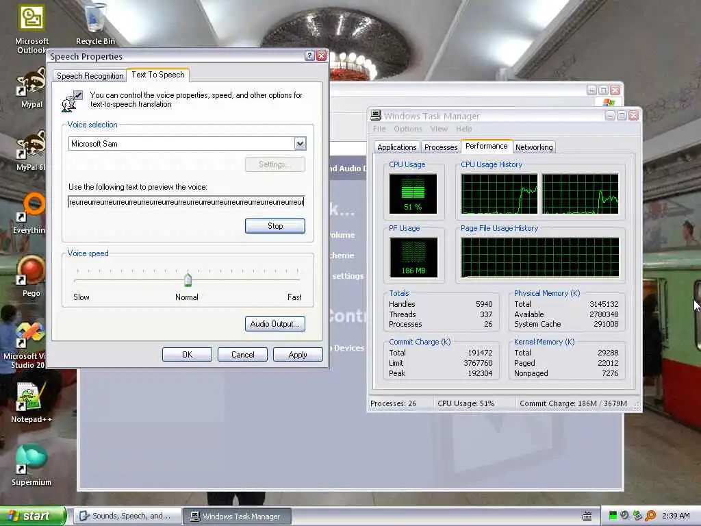Click the Physical Memory Total value 3145132

[604, 304]
